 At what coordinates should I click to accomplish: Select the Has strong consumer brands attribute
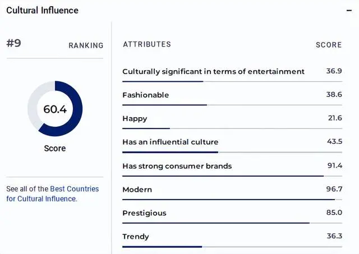177,166
